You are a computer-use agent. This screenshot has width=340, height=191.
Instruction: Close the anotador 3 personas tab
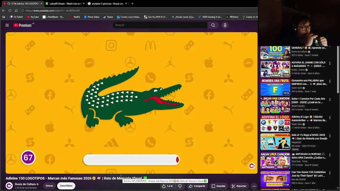point(126,3)
